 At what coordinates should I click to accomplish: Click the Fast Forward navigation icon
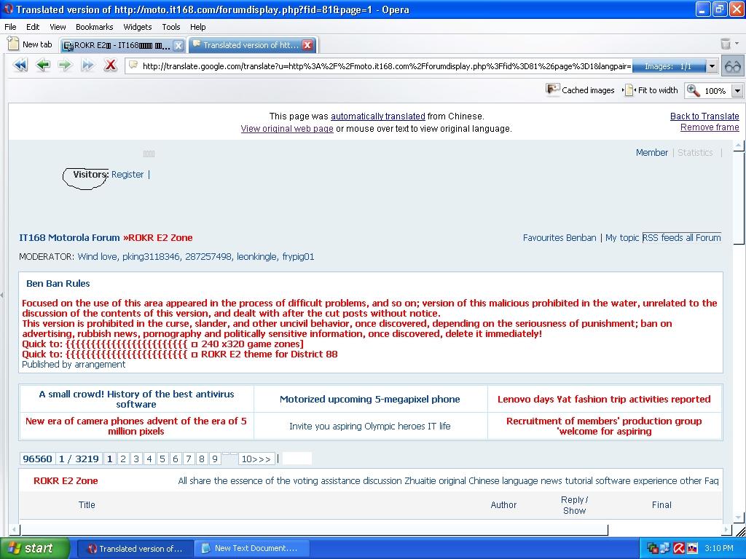click(88, 65)
